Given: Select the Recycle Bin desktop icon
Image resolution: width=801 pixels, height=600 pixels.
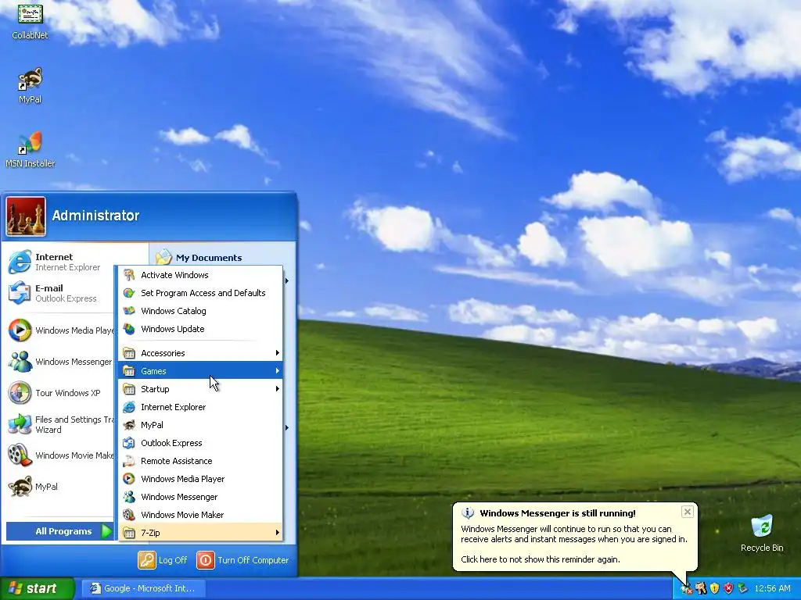Looking at the screenshot, I should [x=762, y=534].
